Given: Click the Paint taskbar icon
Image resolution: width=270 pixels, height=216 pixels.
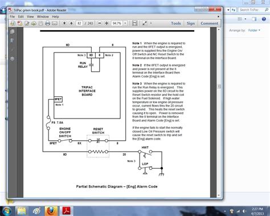Looking at the screenshot, I should 36,211.
